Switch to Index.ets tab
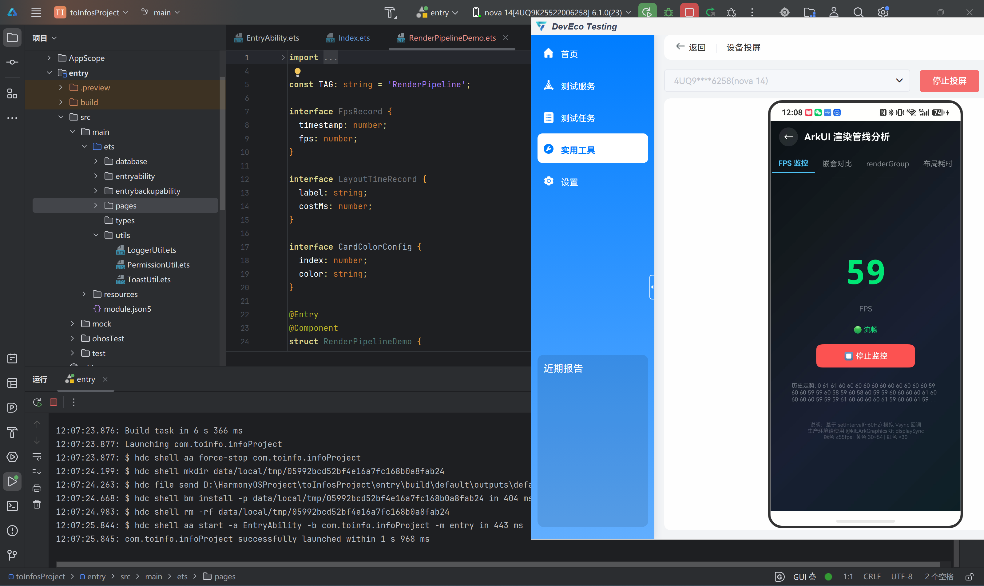The width and height of the screenshot is (984, 586). click(348, 38)
